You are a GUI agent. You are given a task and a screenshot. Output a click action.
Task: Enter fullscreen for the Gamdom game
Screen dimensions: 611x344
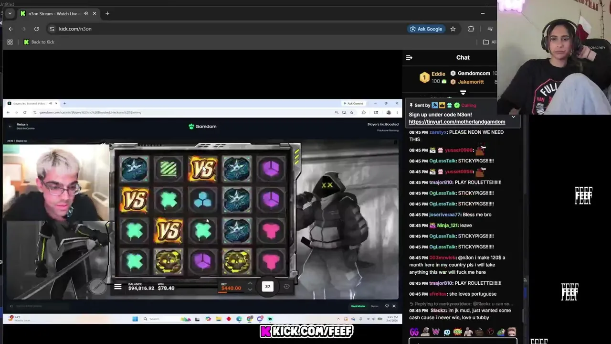(394, 306)
